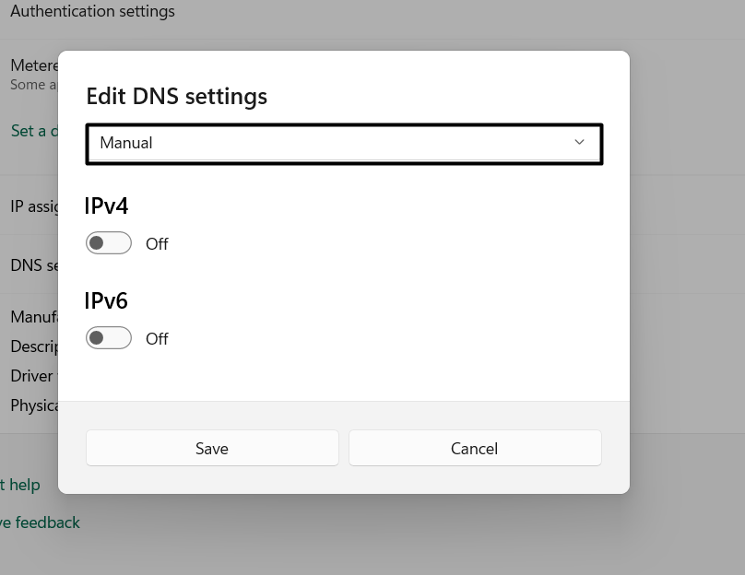Image resolution: width=745 pixels, height=575 pixels.
Task: Click the Off label beside the IPv6 toggle
Action: 157,339
